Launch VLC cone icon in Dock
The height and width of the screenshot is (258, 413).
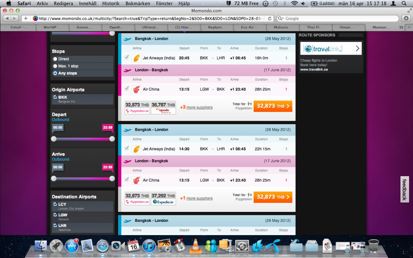[196, 246]
